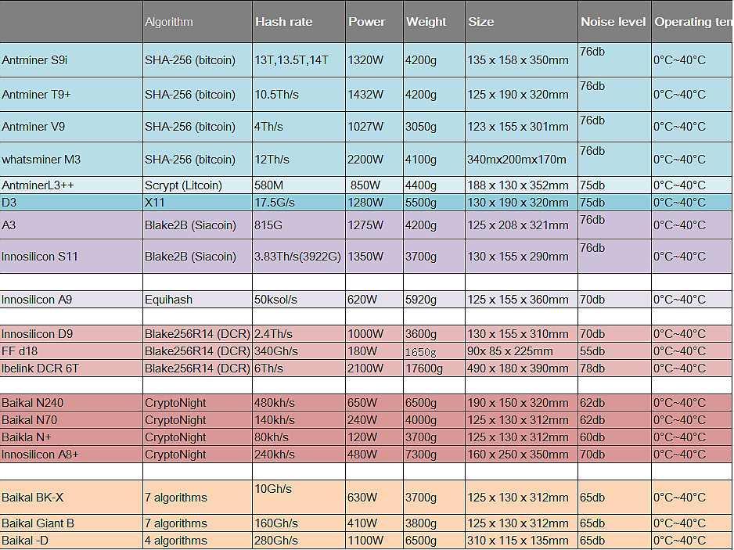The image size is (734, 550).
Task: Click the 3050g weight cell
Action: pyautogui.click(x=434, y=127)
